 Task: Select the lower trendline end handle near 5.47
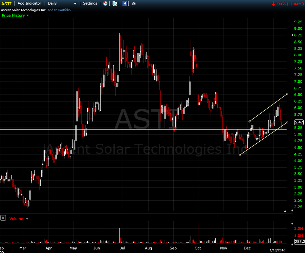tap(287, 122)
